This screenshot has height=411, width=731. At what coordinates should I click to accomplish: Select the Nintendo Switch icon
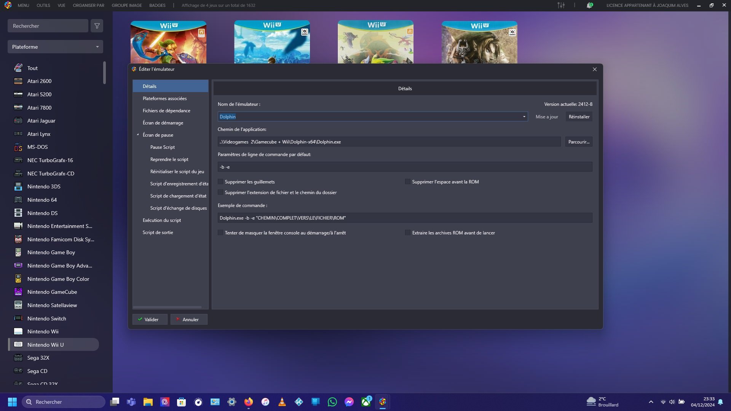18,318
